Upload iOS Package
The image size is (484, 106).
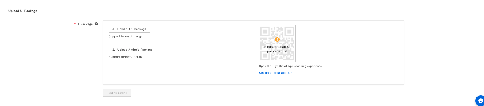[x=129, y=29]
